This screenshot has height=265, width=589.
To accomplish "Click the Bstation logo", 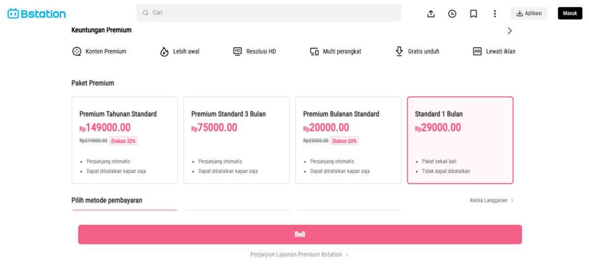I will click(x=37, y=14).
